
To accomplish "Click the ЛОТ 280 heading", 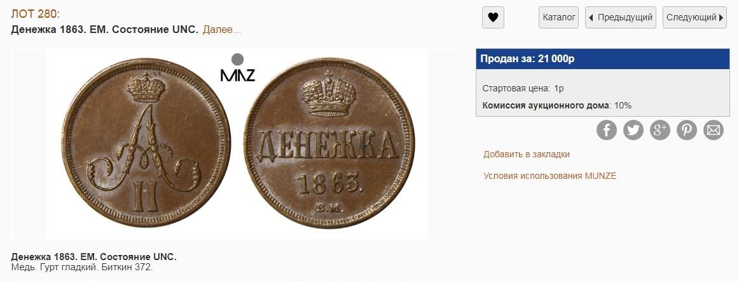I will point(36,14).
